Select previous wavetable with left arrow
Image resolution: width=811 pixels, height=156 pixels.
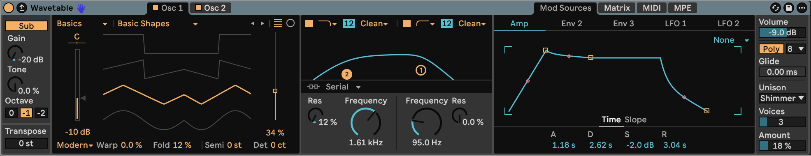point(253,24)
